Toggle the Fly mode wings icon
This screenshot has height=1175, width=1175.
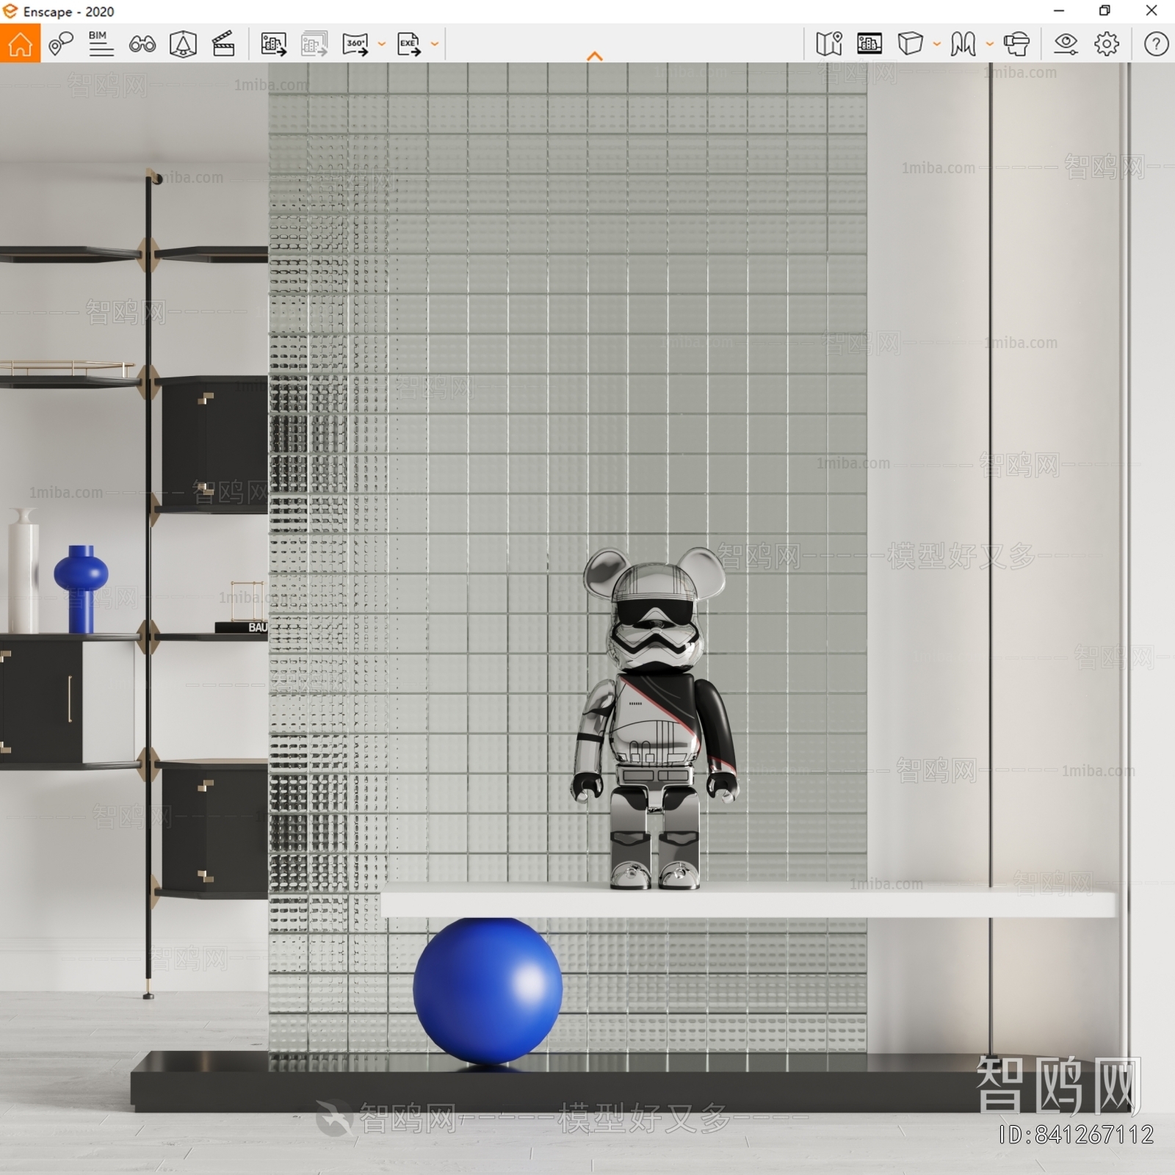tap(963, 44)
